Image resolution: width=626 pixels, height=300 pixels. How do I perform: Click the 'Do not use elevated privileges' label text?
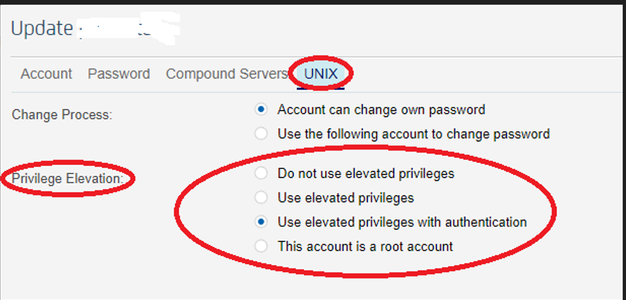pos(366,173)
